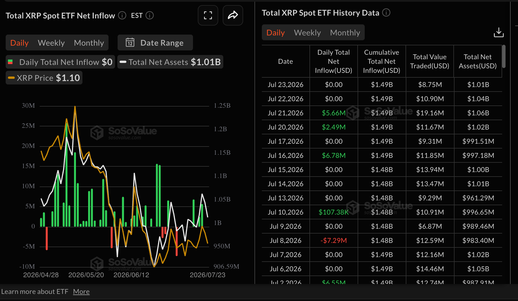Select Monthly tab in chart panel
Image resolution: width=518 pixels, height=301 pixels.
click(x=89, y=43)
